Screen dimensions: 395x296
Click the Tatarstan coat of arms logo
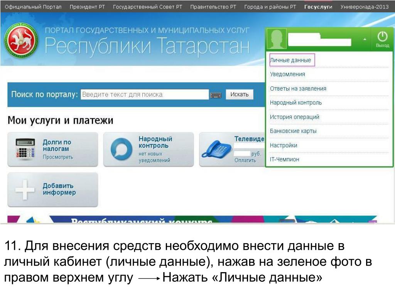coord(22,41)
